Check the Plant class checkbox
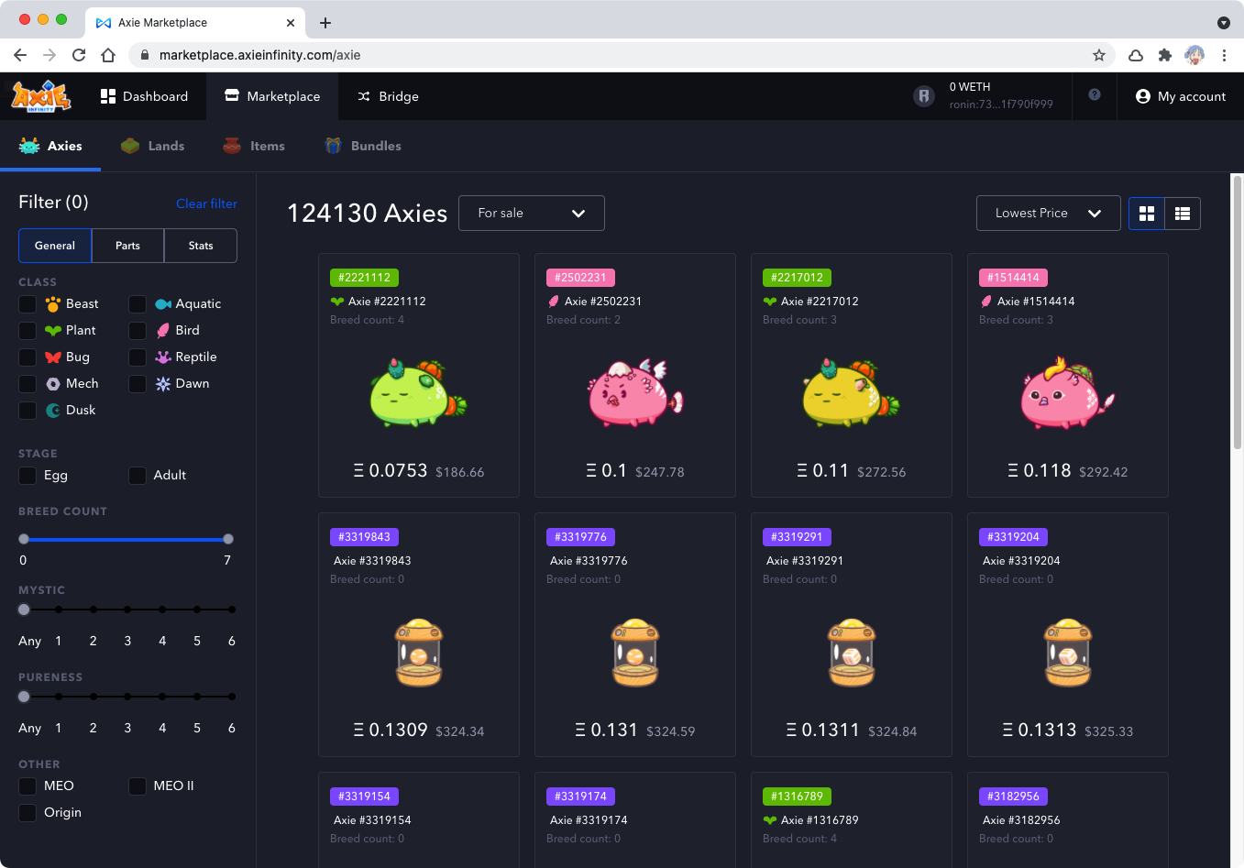The width and height of the screenshot is (1244, 868). tap(28, 330)
